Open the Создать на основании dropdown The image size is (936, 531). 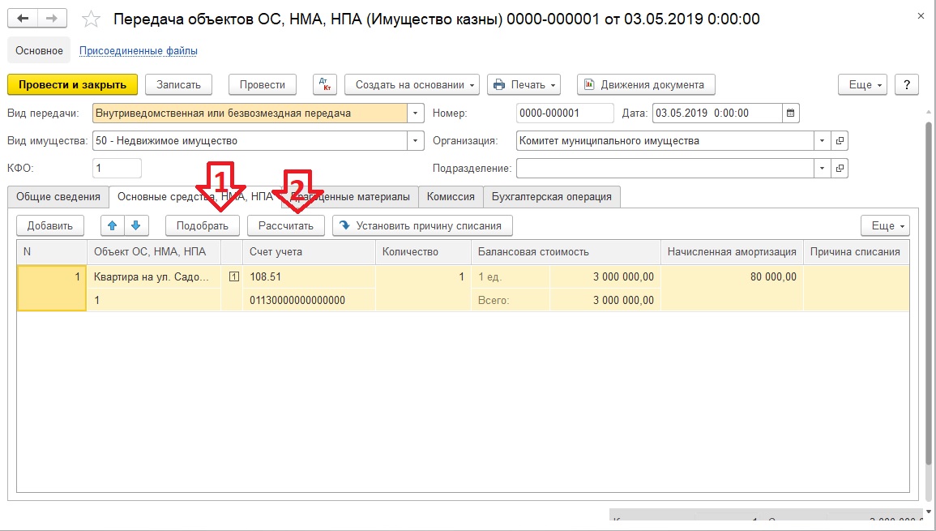click(x=412, y=85)
